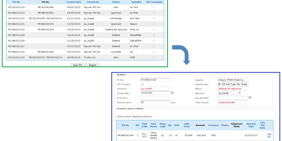The height and width of the screenshot is (141, 282).
Task: Click the HTIE supplier cell
Action: [x=136, y=57]
